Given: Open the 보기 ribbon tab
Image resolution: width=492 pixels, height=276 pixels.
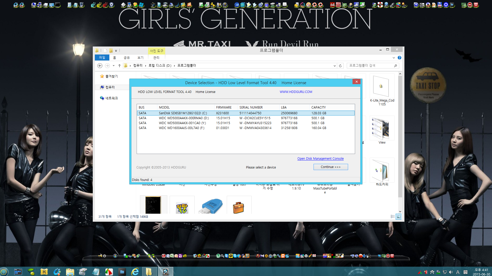Looking at the screenshot, I should [140, 58].
